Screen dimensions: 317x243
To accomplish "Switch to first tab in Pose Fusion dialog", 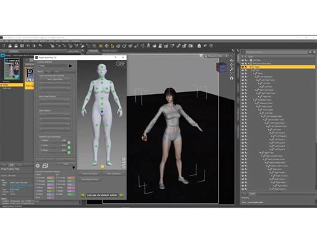I will [40, 71].
